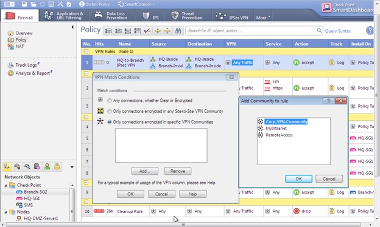380x227 pixels.
Task: Click the magnifier icon in search box
Action: click(319, 30)
